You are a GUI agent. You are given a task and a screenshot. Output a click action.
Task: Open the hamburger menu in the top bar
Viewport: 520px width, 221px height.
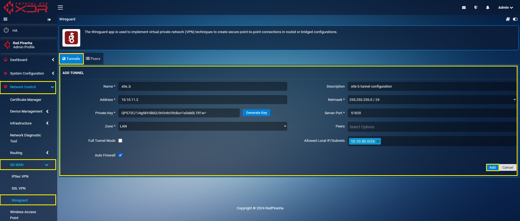point(60,8)
